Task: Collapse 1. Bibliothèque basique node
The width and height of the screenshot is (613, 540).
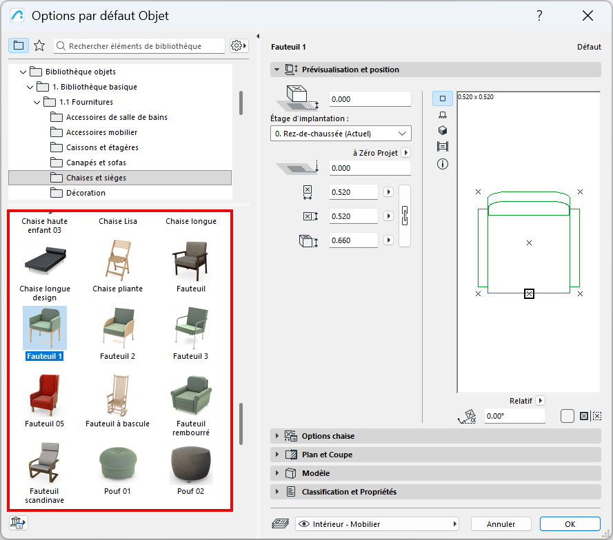Action: [30, 87]
